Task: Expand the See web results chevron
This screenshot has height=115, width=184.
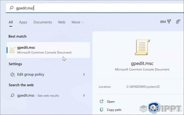Action: (x=84, y=95)
